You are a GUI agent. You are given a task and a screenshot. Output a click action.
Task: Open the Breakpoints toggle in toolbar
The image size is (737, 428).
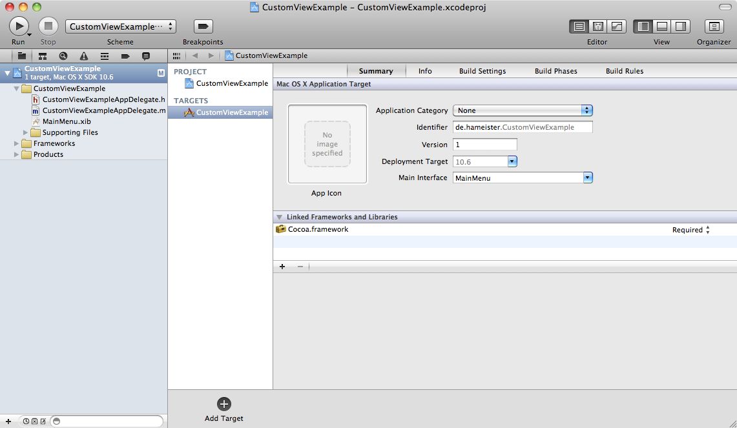tap(203, 26)
